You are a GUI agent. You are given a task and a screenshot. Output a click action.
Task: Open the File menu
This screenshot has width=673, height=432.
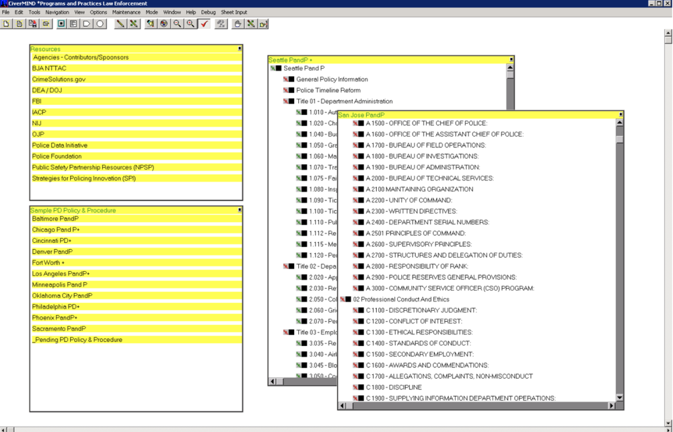5,12
